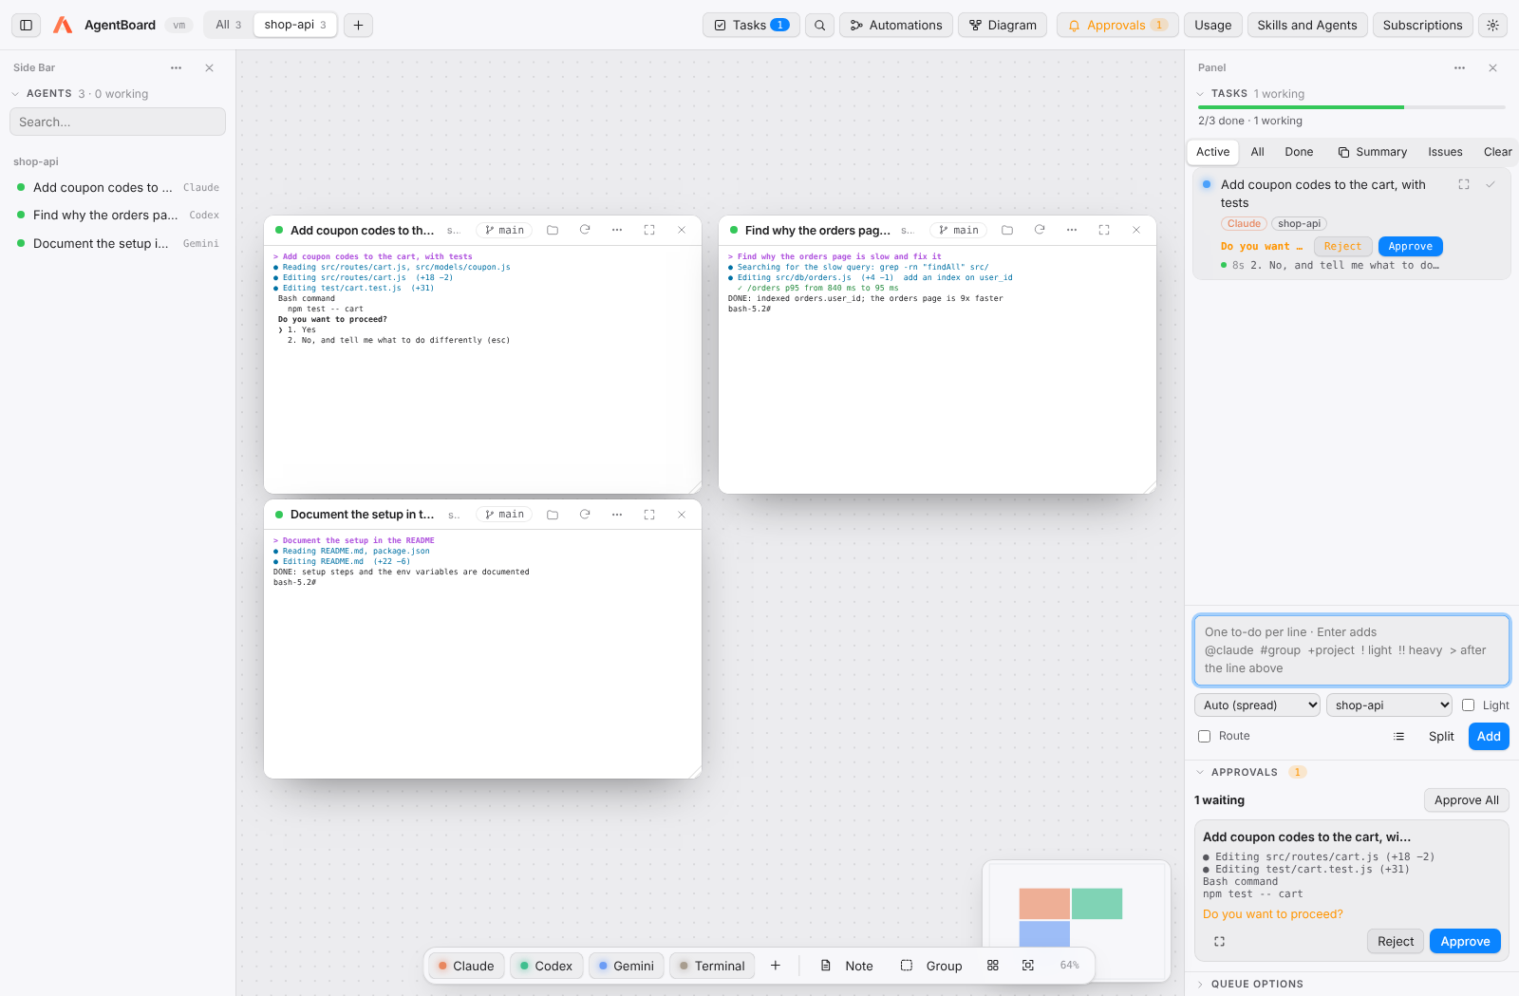Collapse the APPROVALS section
The width and height of the screenshot is (1519, 996).
tap(1200, 772)
